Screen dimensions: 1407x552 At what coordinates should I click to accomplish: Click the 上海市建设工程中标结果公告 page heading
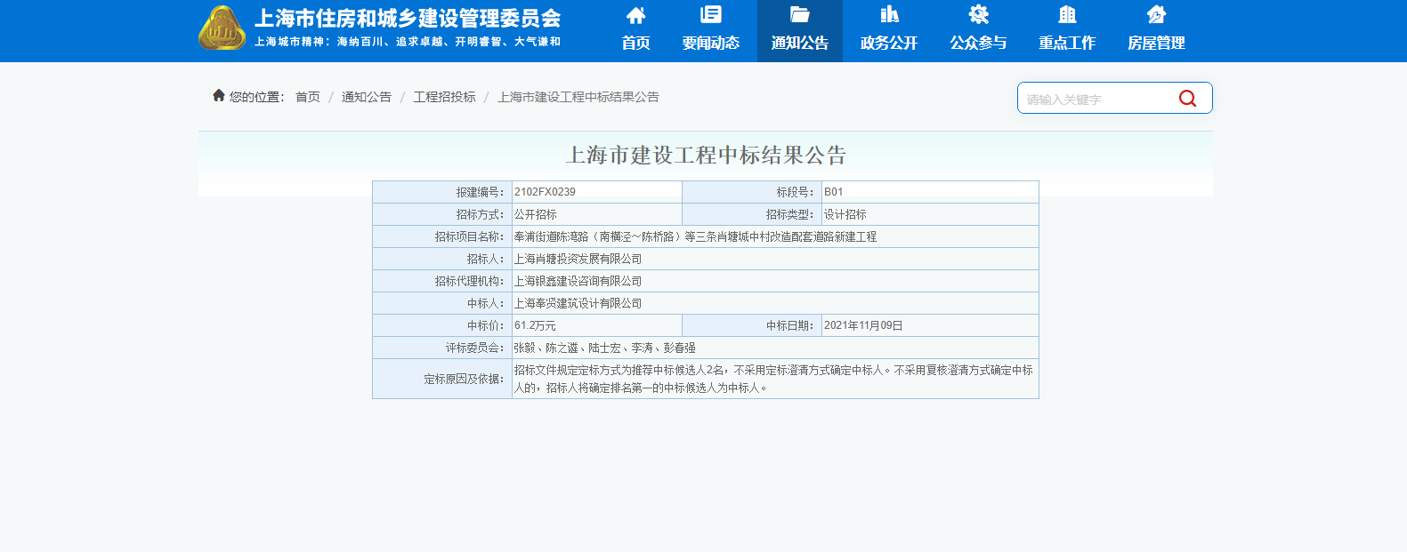[x=706, y=156]
